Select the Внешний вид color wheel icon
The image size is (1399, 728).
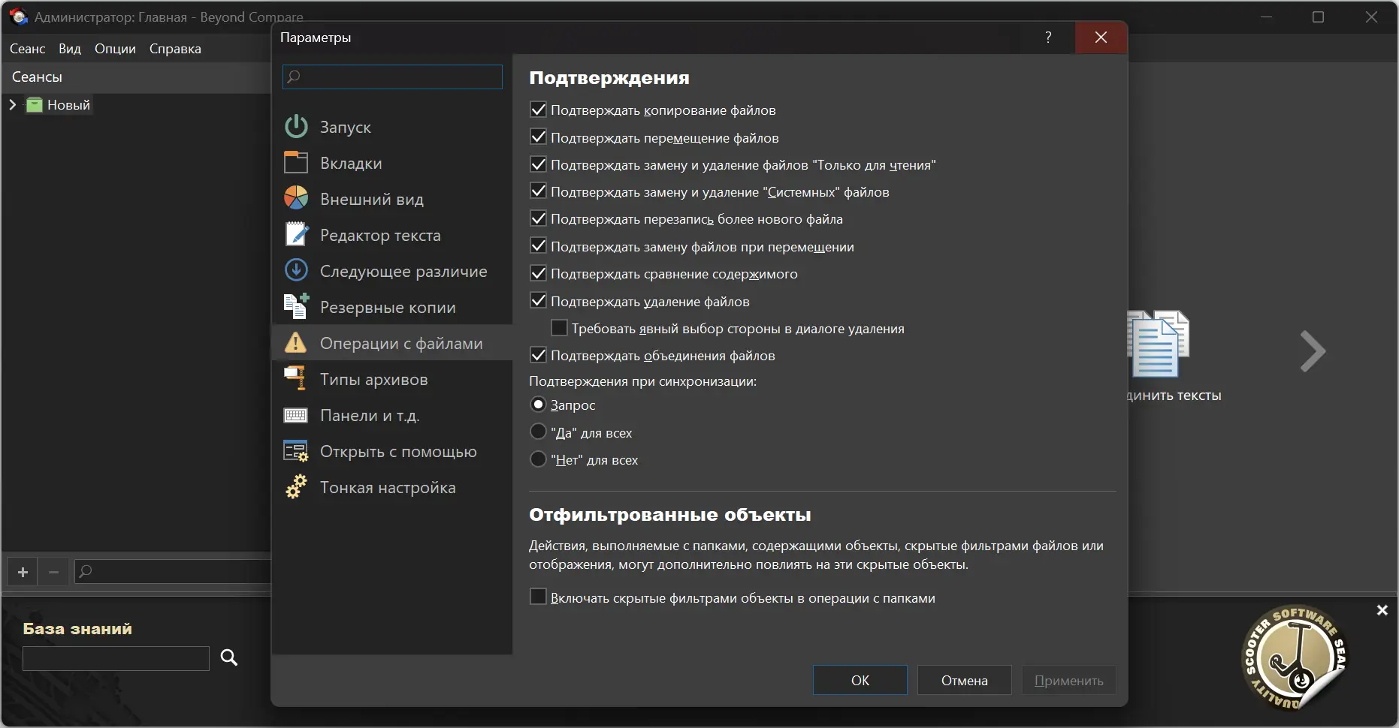pos(296,199)
